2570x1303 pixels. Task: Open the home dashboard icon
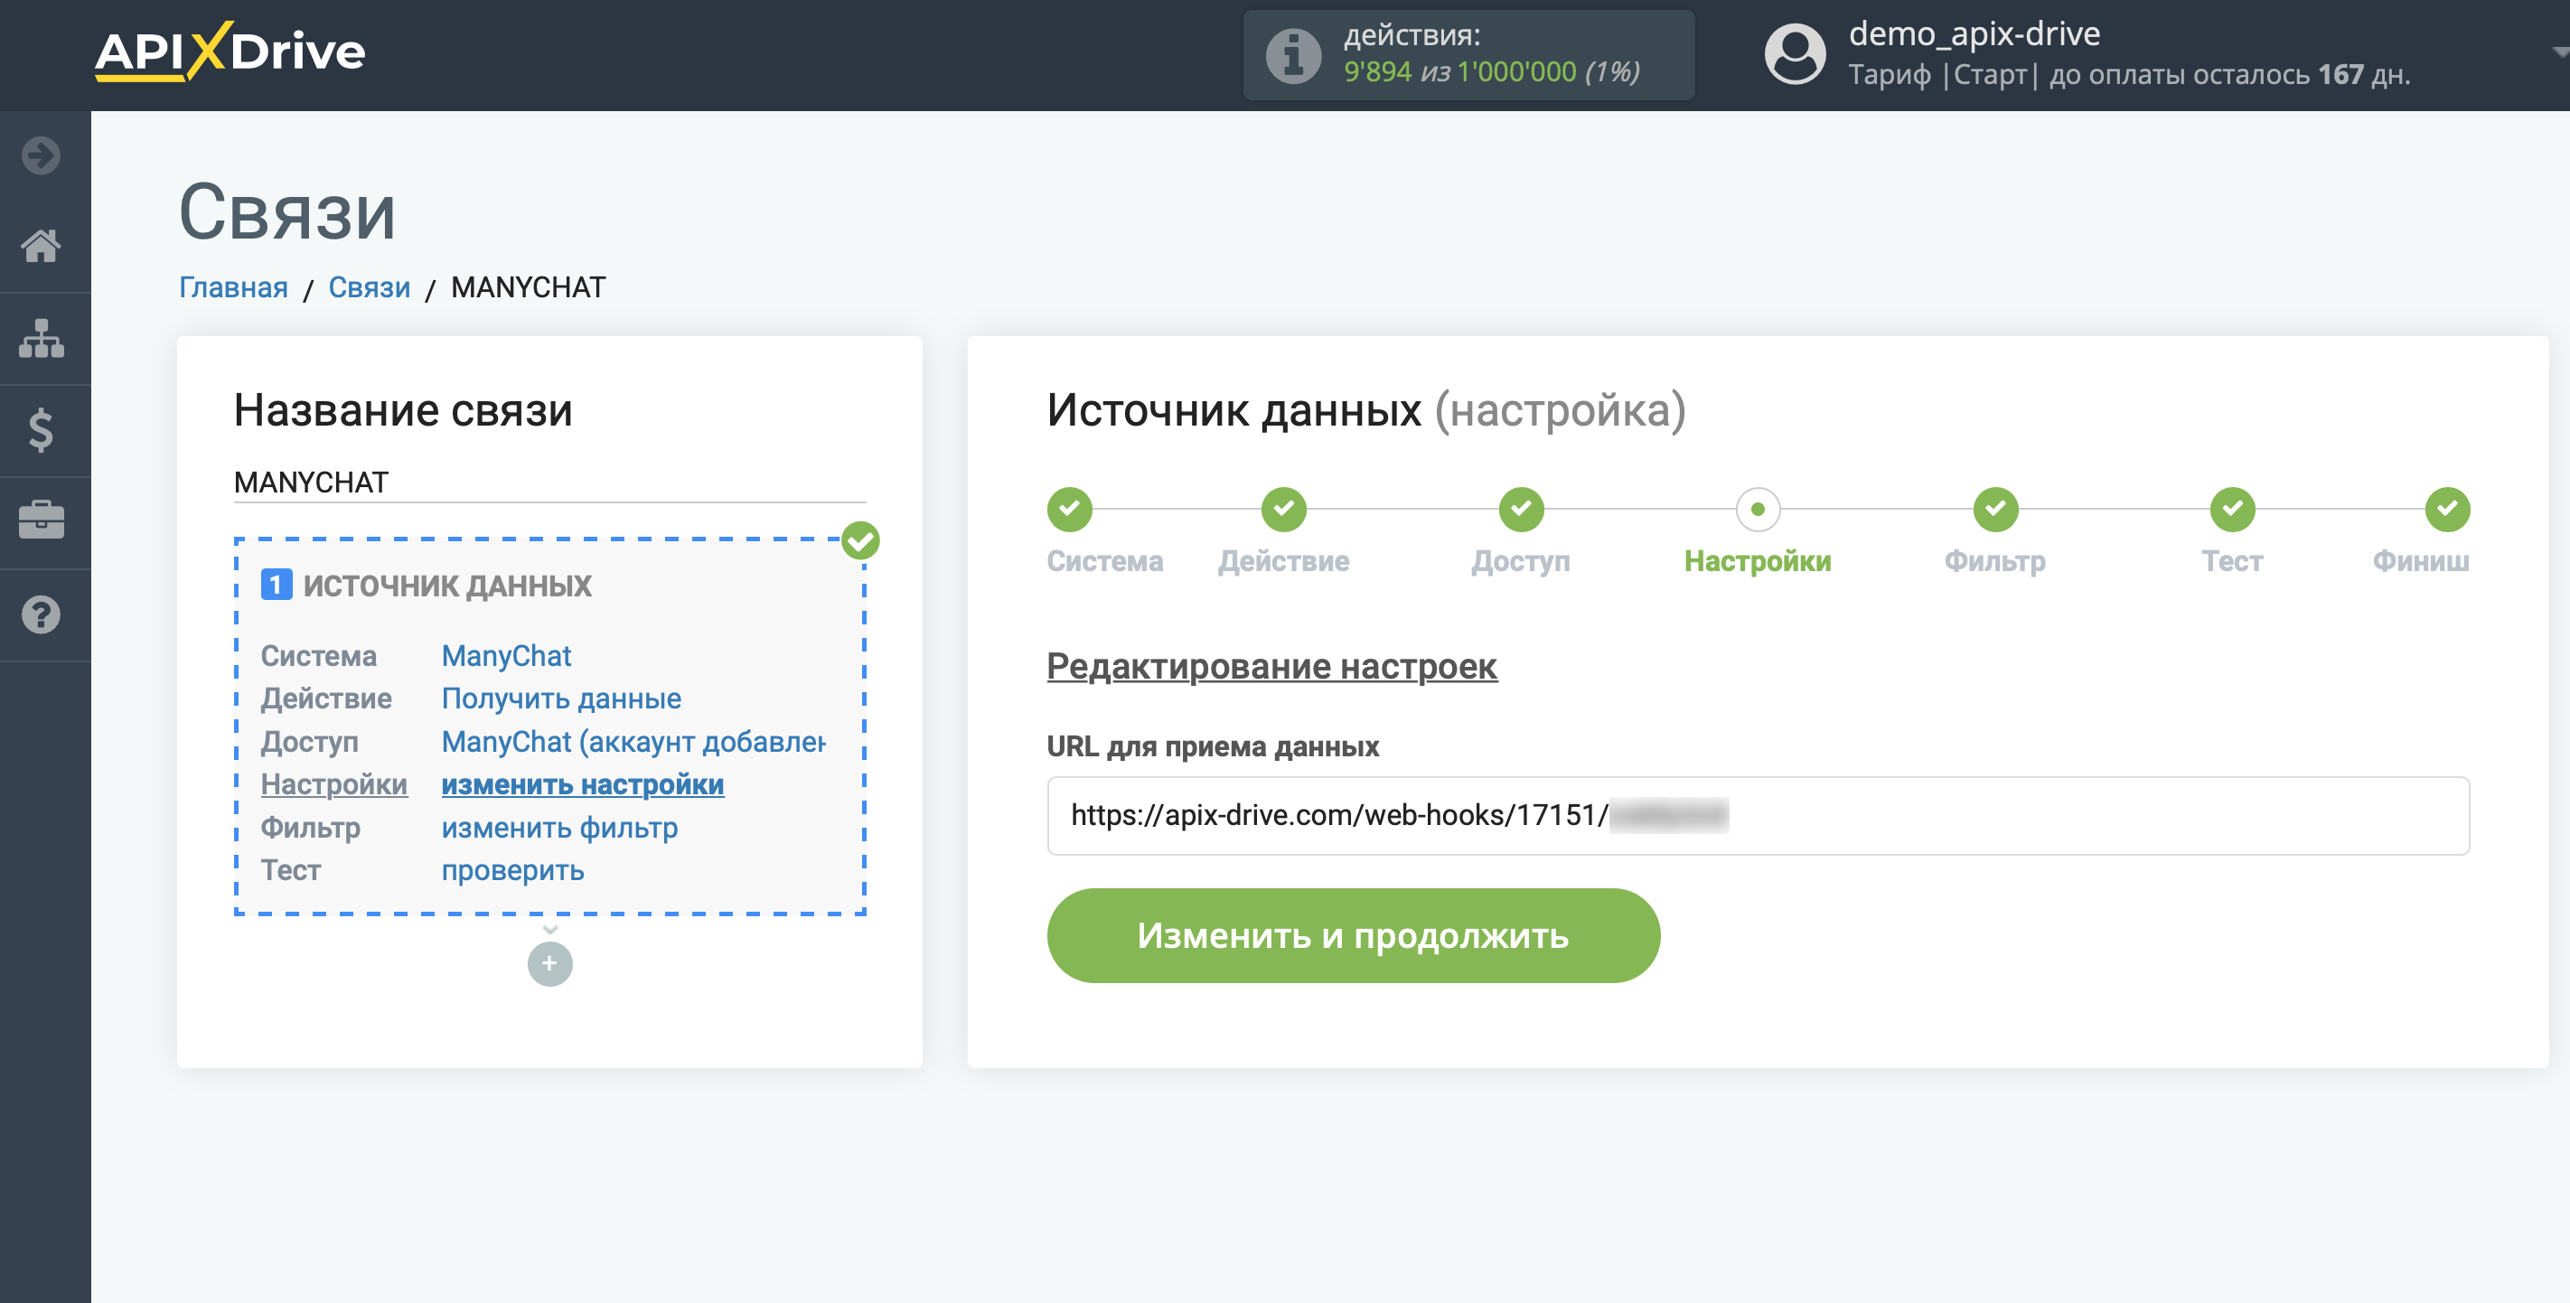41,246
